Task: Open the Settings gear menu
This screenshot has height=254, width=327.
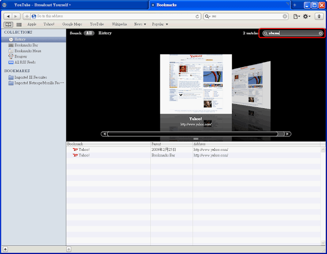Action: (x=307, y=16)
